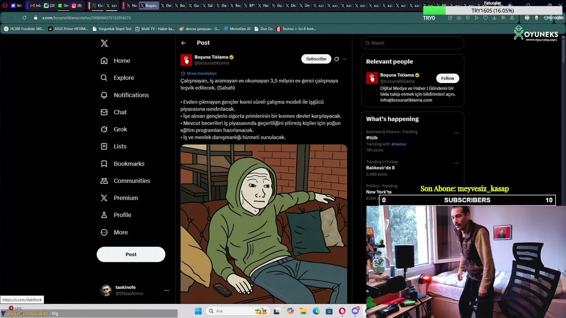Open Grok from the sidebar
Viewport: 566px width, 318px height.
click(114, 129)
